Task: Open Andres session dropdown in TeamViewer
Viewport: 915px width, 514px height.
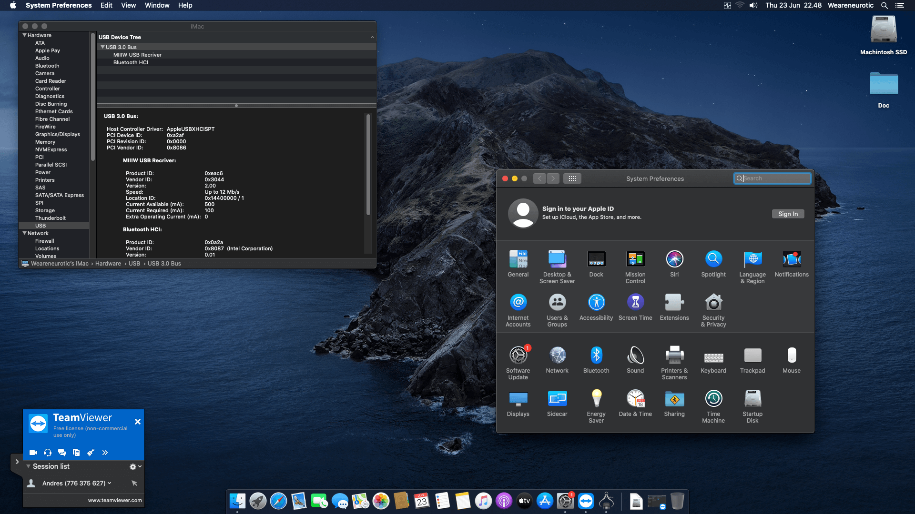Action: [110, 483]
